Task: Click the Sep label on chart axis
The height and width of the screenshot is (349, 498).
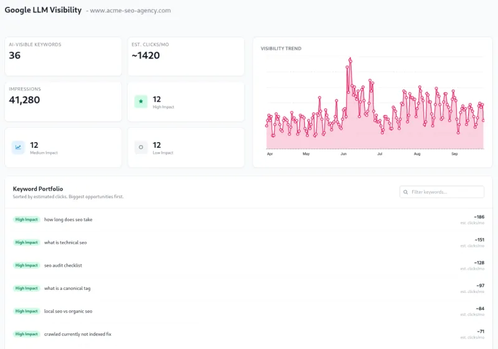Action: 455,154
